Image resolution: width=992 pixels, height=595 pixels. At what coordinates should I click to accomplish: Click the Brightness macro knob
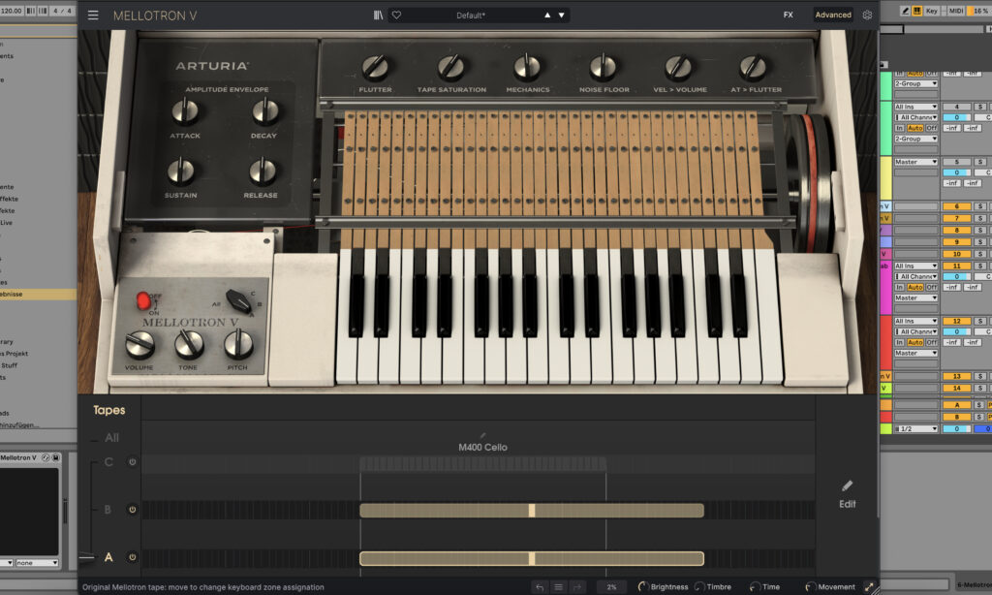tap(643, 587)
